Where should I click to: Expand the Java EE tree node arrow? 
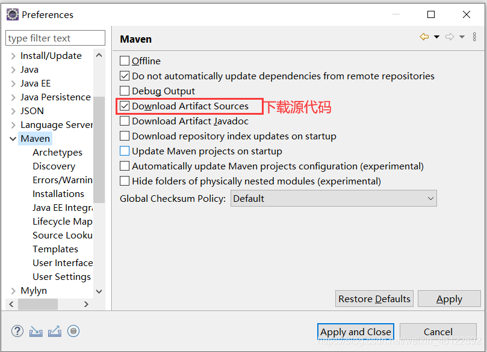(x=13, y=83)
